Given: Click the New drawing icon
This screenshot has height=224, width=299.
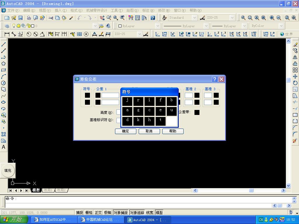Looking at the screenshot, I should (x=7, y=18).
